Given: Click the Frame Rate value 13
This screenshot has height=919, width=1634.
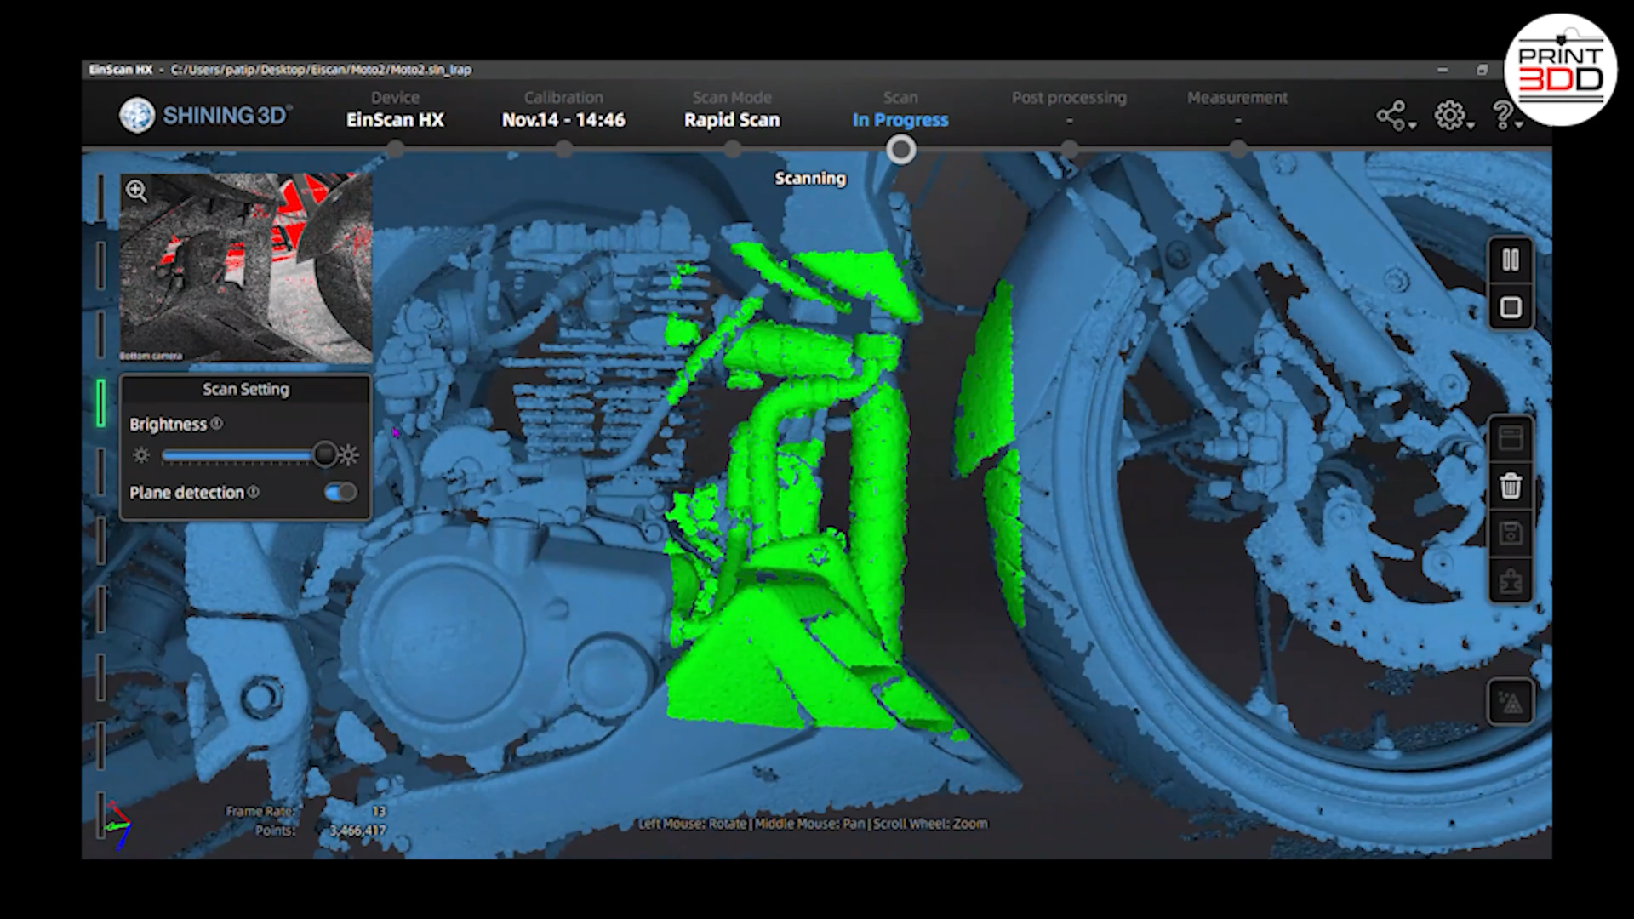Looking at the screenshot, I should coord(379,811).
